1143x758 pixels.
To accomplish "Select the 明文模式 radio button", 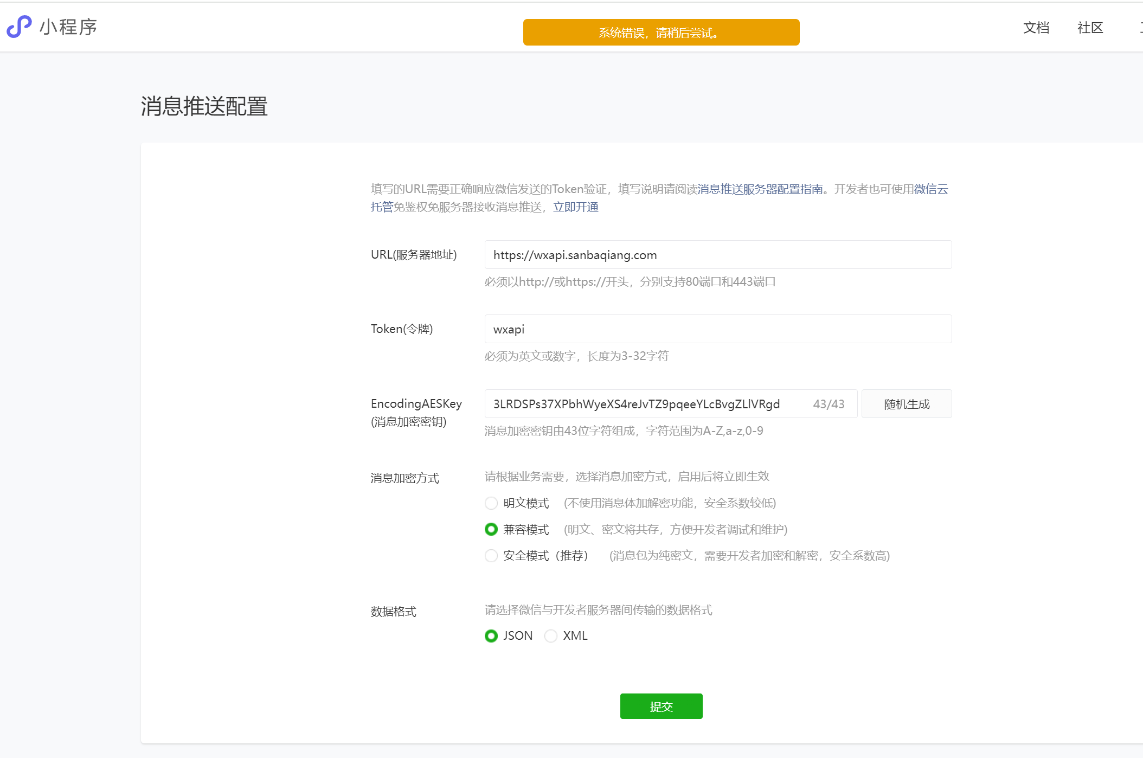I will [491, 503].
